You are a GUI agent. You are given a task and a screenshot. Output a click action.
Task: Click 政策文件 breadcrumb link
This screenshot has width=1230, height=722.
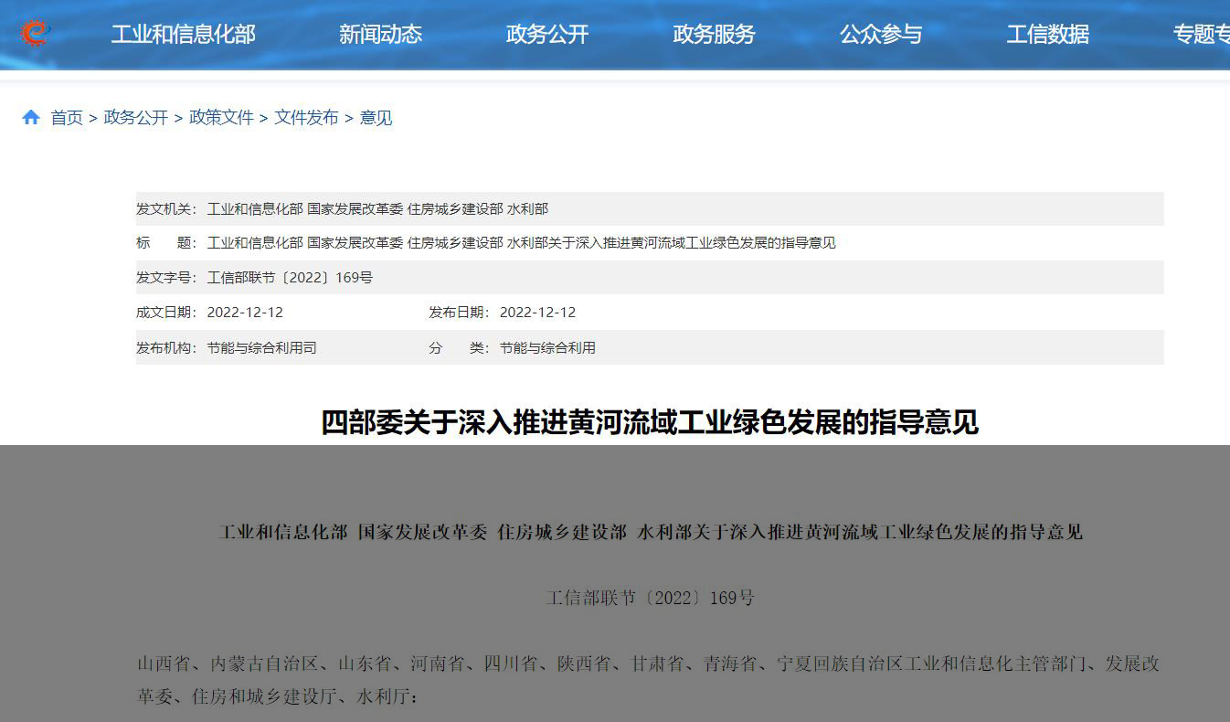[x=221, y=118]
